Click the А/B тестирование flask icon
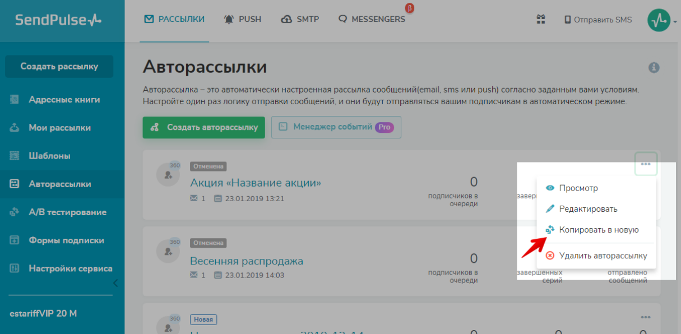The height and width of the screenshot is (334, 681). [12, 212]
